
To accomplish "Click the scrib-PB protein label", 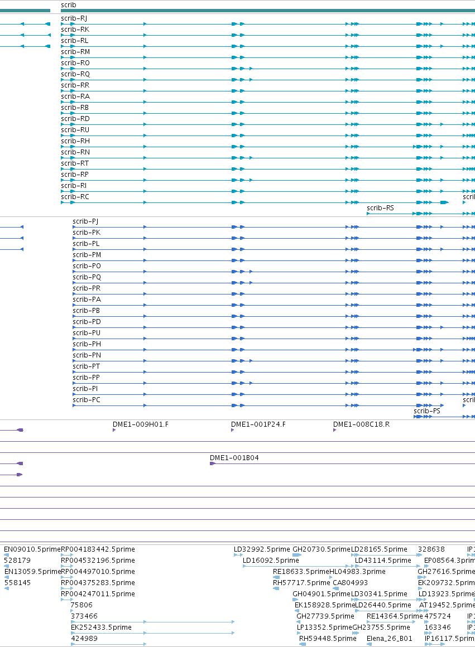I will click(x=87, y=310).
